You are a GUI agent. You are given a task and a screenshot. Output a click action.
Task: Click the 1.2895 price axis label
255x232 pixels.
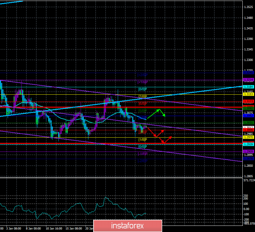coord(248,155)
